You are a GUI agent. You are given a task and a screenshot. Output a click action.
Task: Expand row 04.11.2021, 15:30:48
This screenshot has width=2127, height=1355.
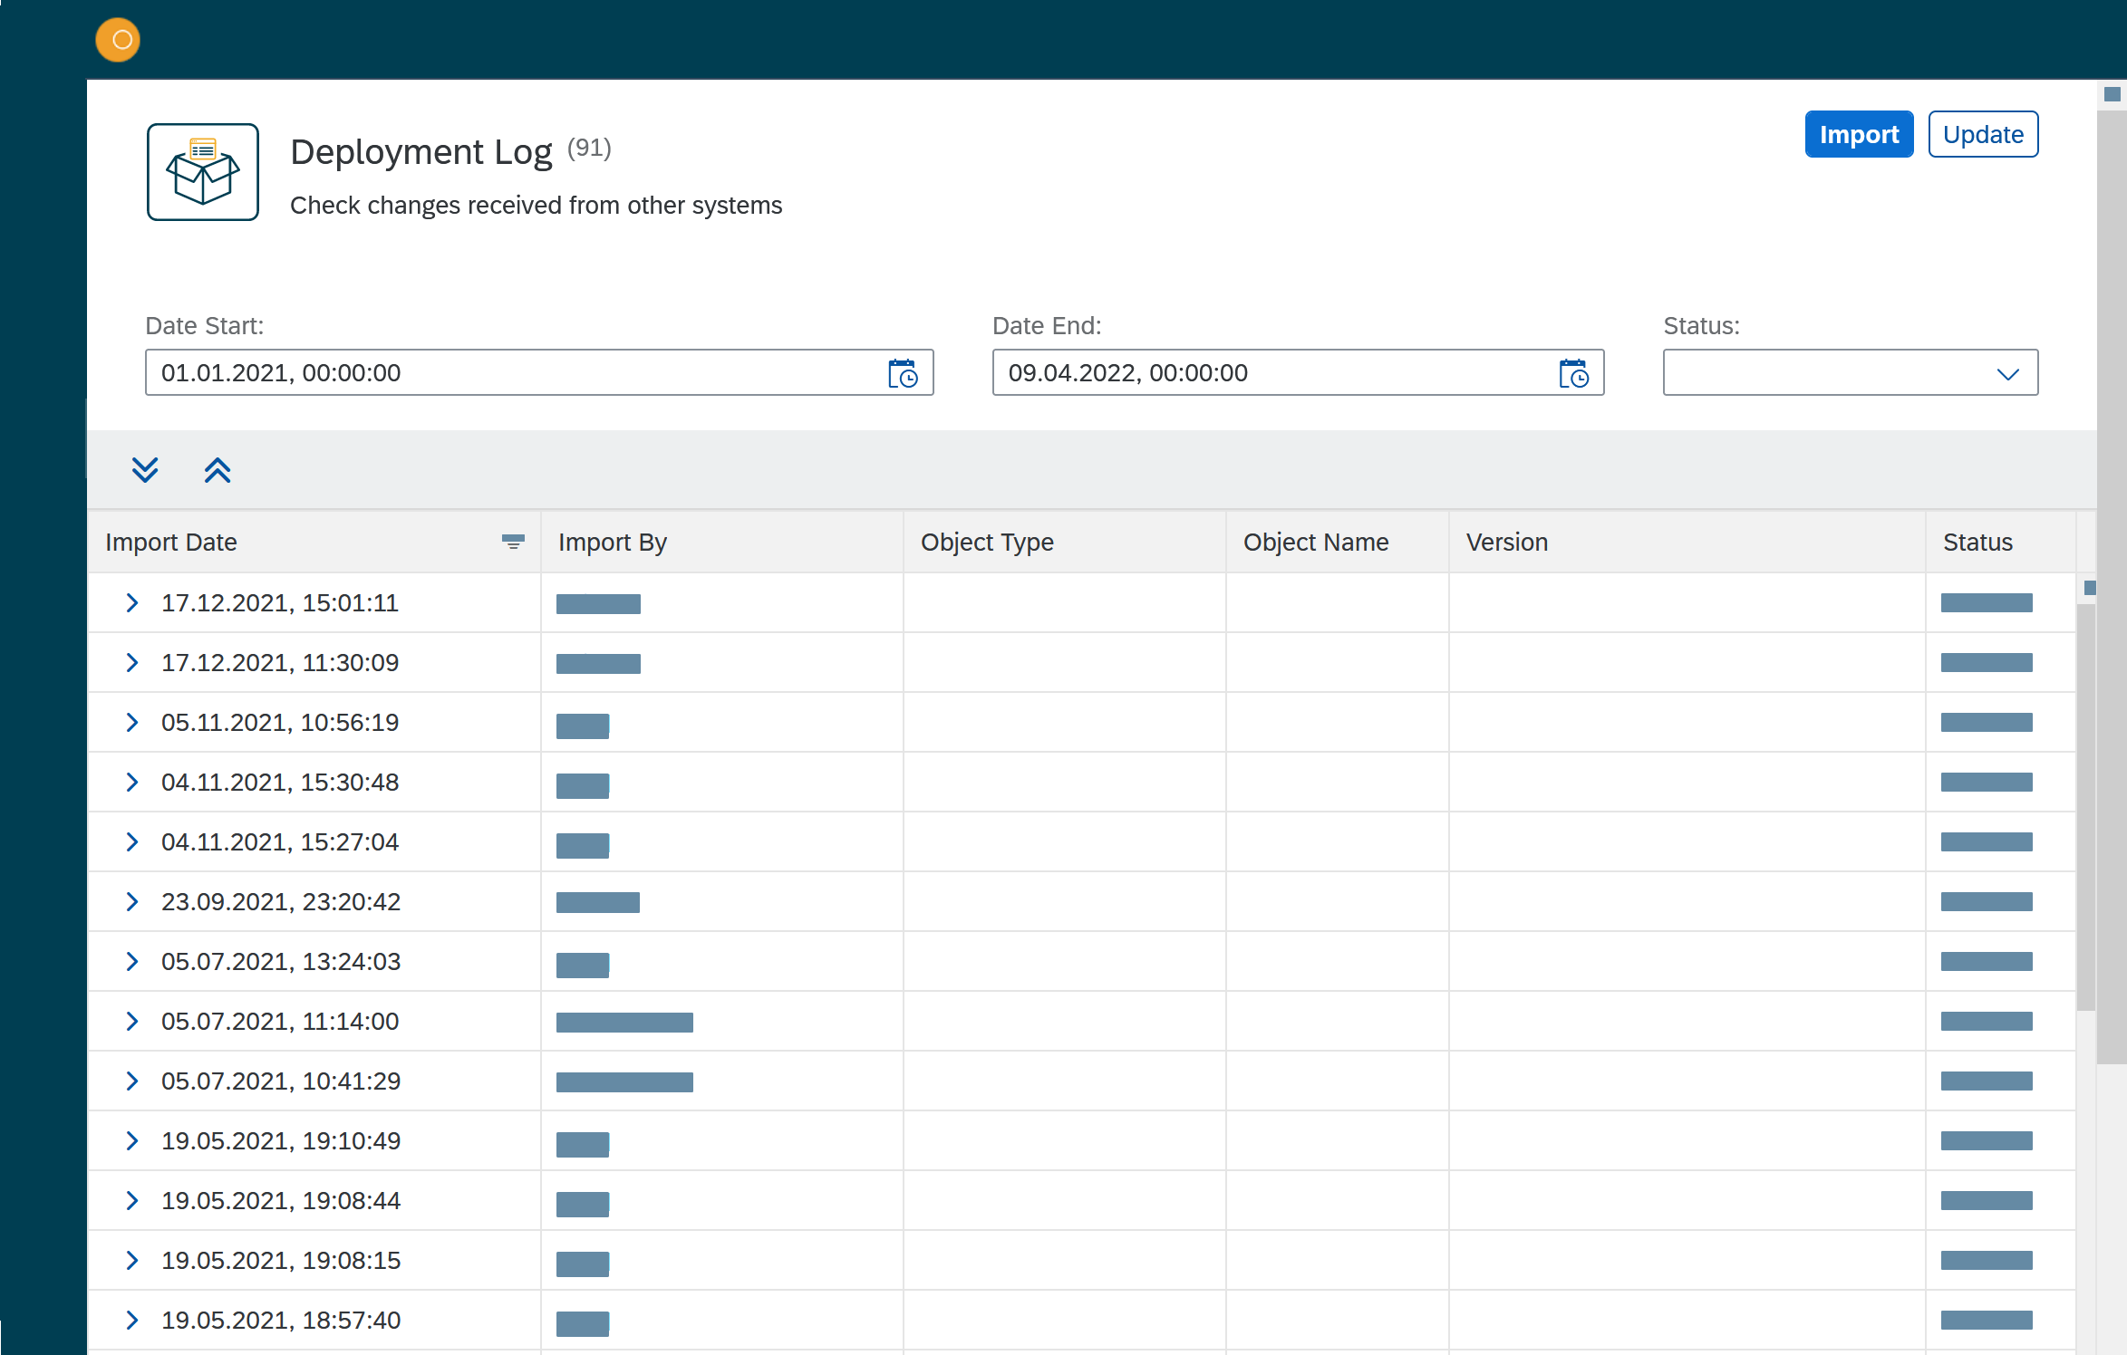coord(132,782)
